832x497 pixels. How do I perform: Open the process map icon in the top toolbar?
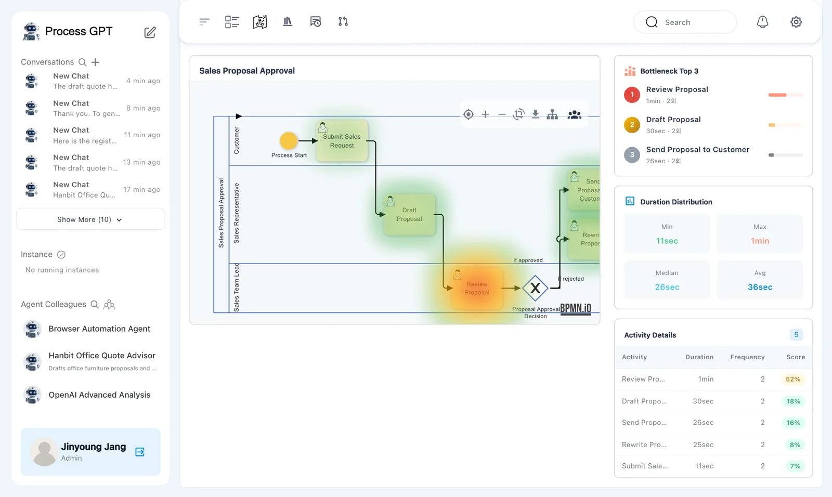[x=260, y=22]
